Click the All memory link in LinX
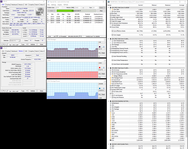Viewport: 188px width, 149px height. tap(83, 7)
